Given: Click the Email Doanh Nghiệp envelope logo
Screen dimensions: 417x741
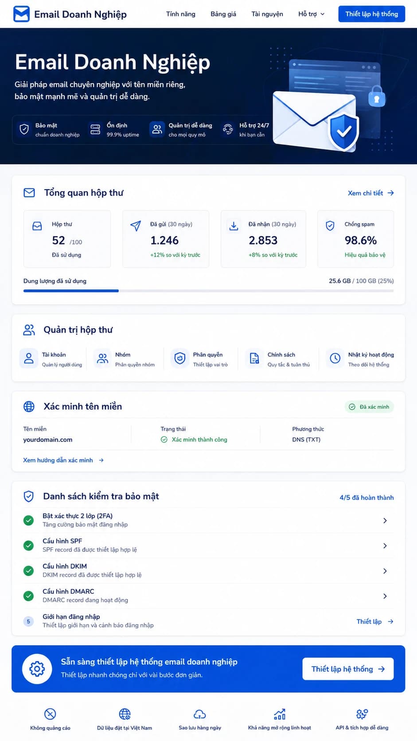Looking at the screenshot, I should click(x=21, y=14).
